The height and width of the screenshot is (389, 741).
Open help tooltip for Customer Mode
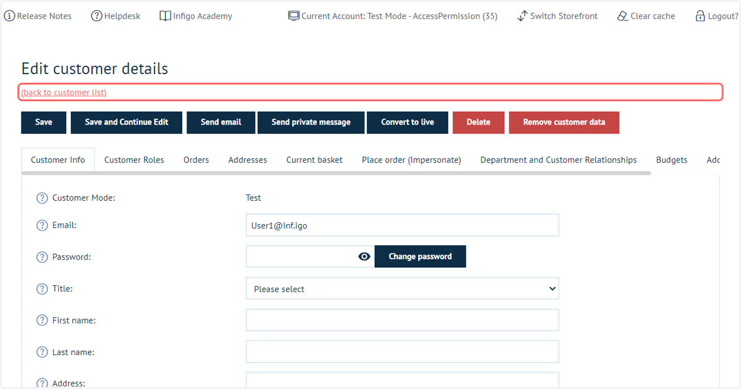(x=42, y=198)
